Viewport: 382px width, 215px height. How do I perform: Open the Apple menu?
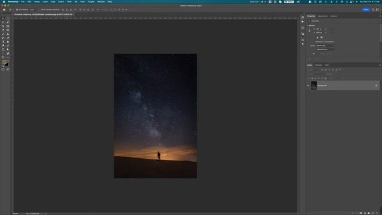pos(4,2)
